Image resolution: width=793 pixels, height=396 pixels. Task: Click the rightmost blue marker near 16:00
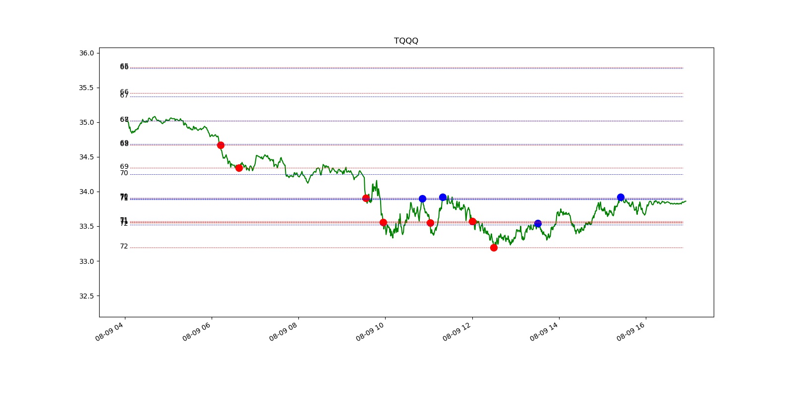621,197
